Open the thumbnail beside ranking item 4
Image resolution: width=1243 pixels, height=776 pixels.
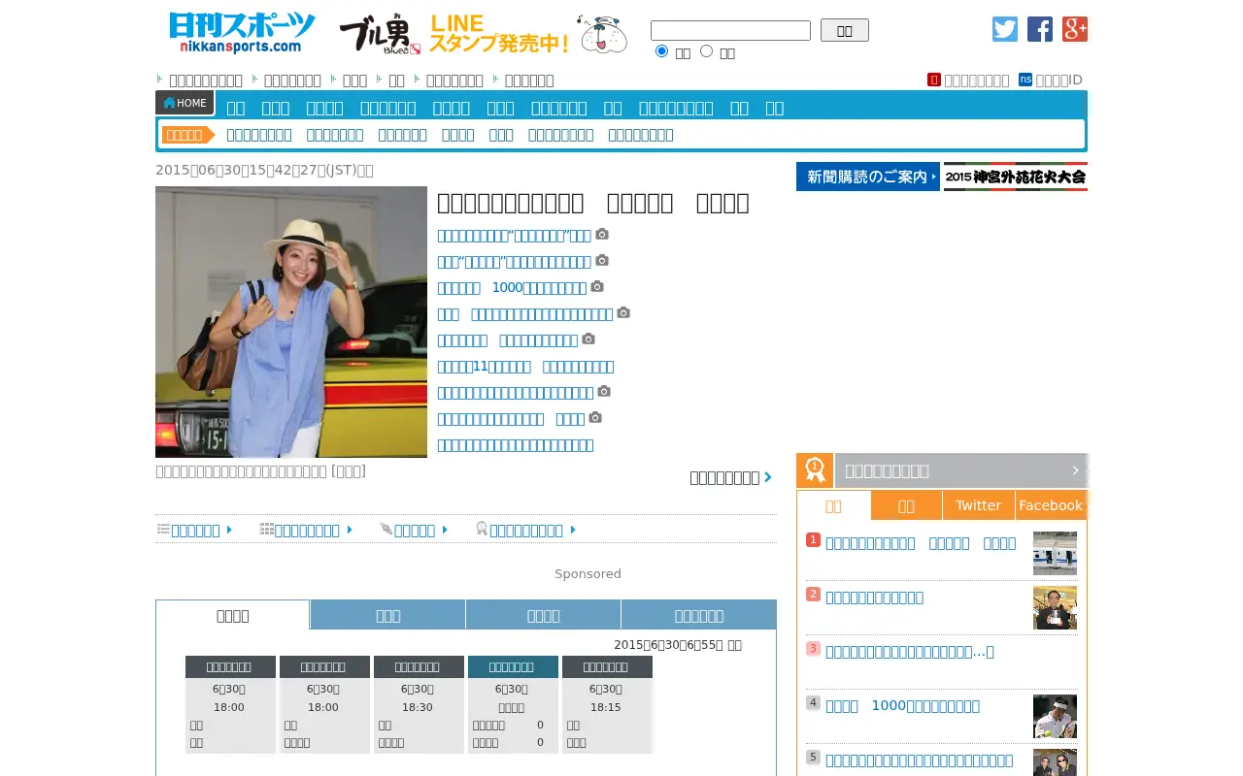[x=1055, y=716]
